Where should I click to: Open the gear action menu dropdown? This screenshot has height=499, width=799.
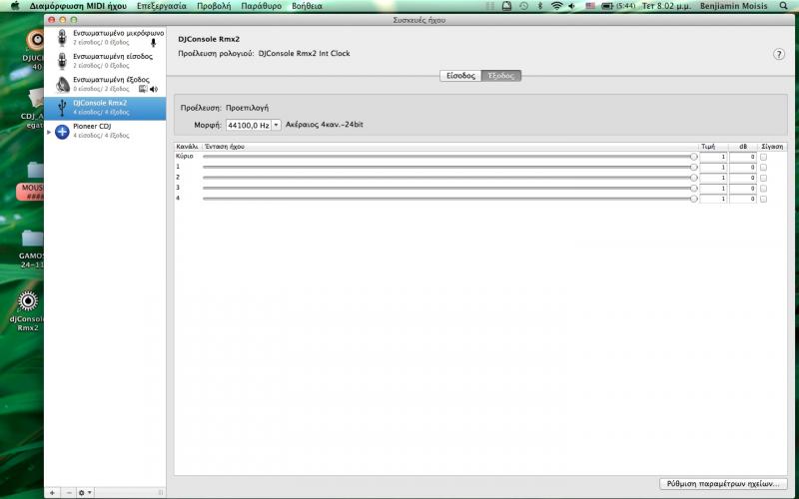click(87, 492)
